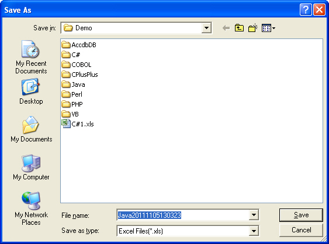Click the Save button
Screen dimensions: 329x244
click(301, 215)
